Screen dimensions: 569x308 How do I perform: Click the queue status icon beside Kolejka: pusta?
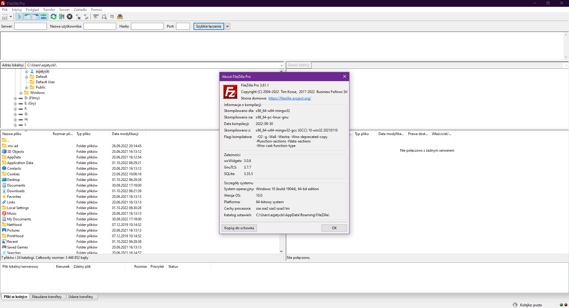(x=515, y=305)
